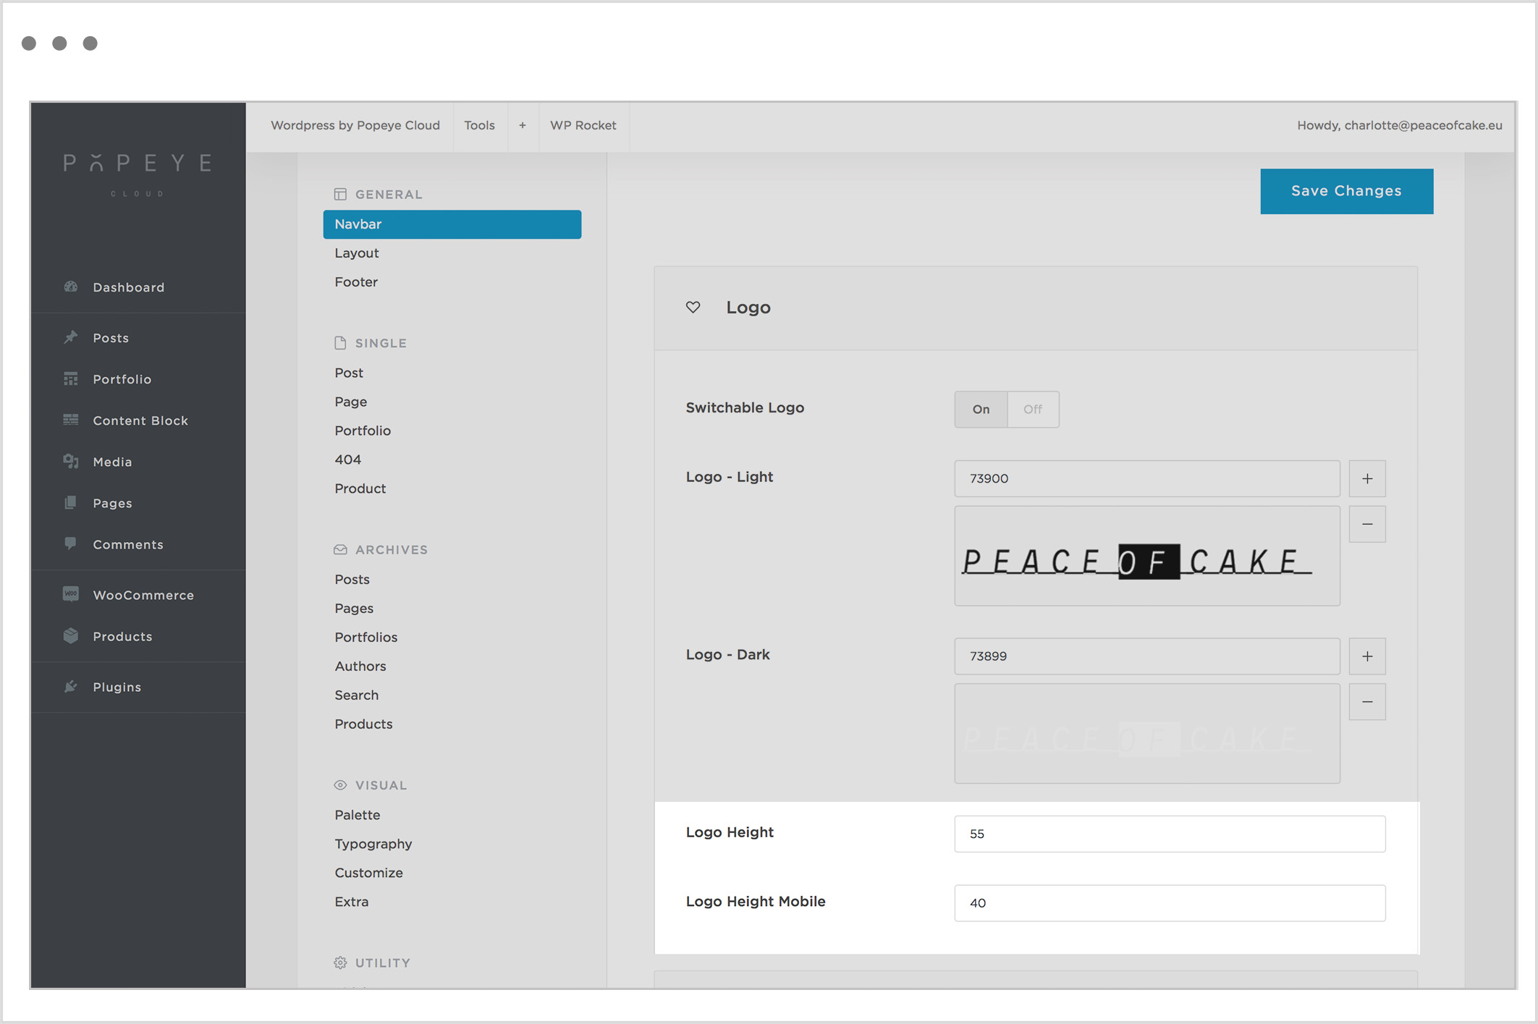Screen dimensions: 1538x1024
Task: Select the Navbar settings tab
Action: [452, 224]
